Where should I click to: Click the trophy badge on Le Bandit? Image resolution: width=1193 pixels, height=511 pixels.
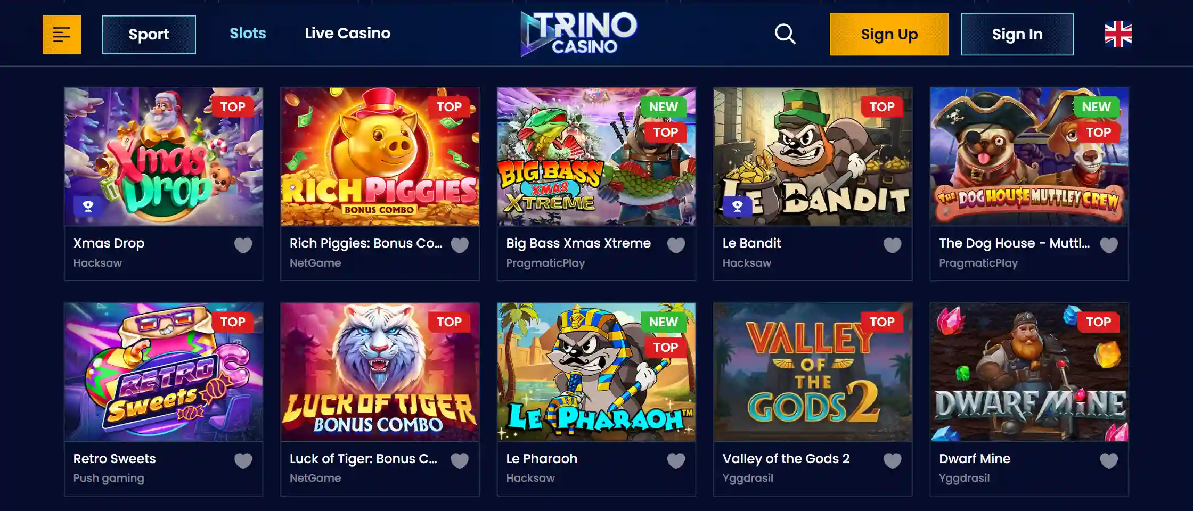coord(738,206)
